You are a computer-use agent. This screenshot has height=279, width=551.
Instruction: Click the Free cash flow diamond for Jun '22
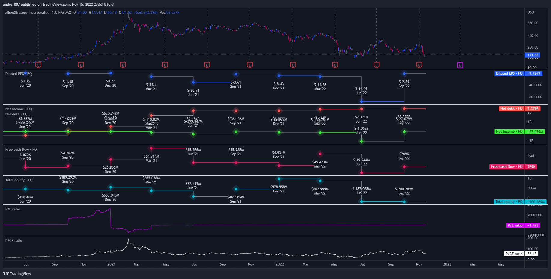tap(361, 173)
